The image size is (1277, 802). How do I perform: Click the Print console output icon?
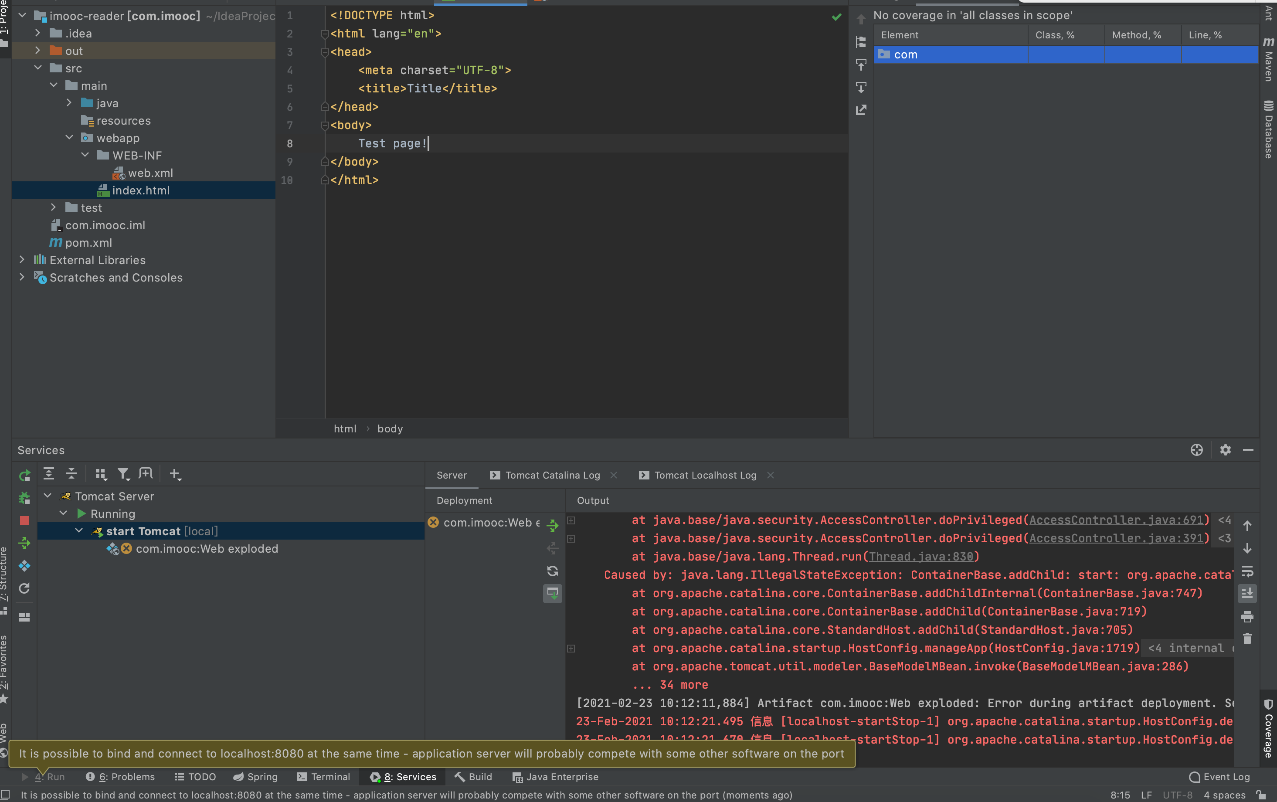[1247, 616]
